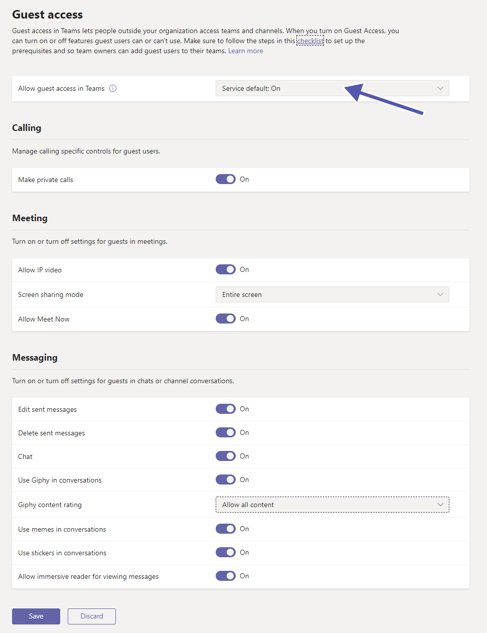Follow the Learn more link
The image size is (487, 633).
pyautogui.click(x=245, y=51)
